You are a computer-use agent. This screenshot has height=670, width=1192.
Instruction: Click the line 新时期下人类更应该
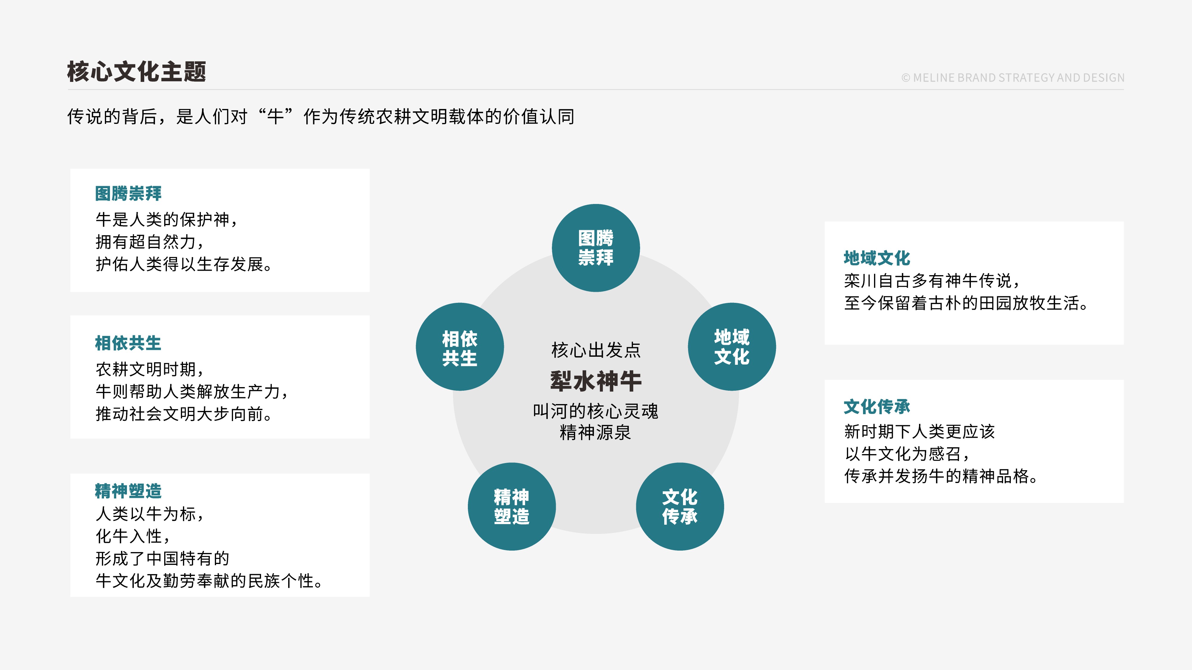tap(919, 431)
